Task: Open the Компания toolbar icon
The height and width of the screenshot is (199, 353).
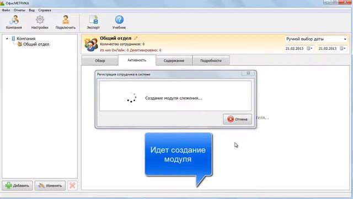Action: 14,22
